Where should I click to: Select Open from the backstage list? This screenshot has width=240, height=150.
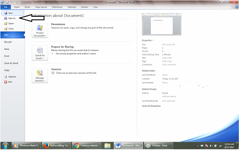[9, 23]
